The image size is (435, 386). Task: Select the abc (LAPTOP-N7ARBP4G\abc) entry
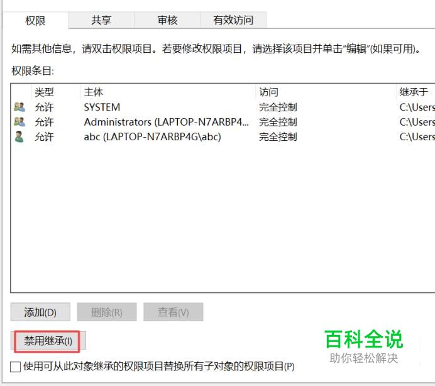(x=152, y=137)
